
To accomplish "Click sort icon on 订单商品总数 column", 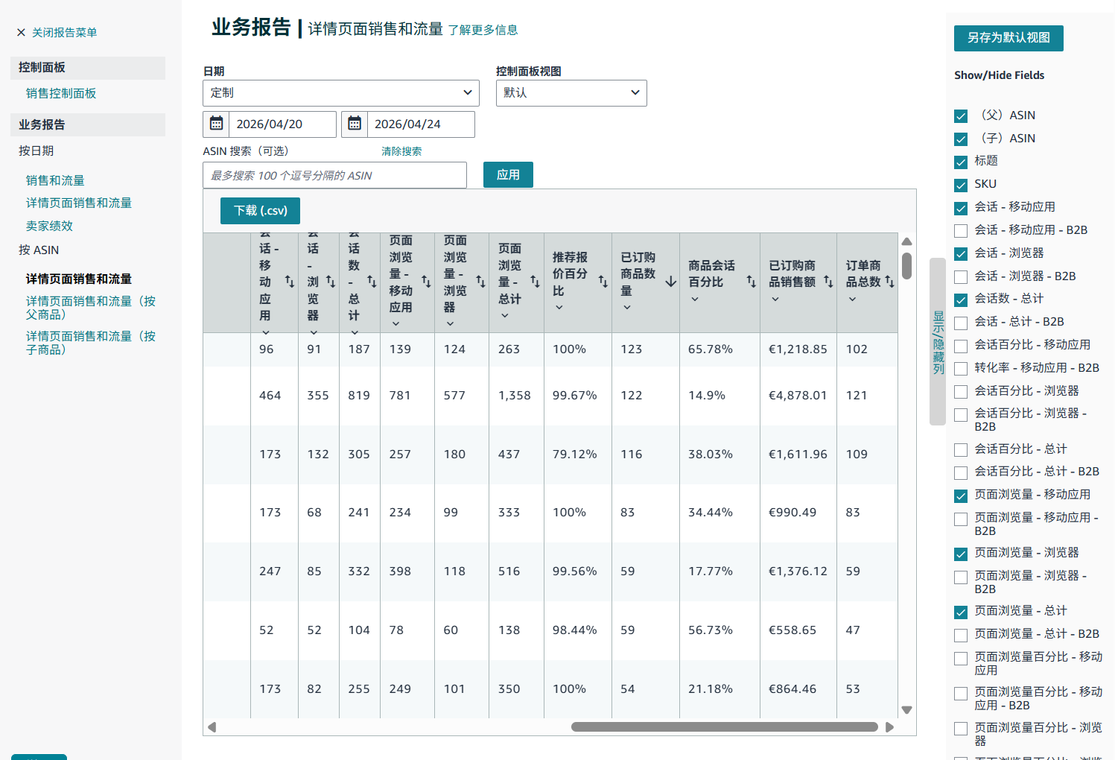I will (889, 282).
